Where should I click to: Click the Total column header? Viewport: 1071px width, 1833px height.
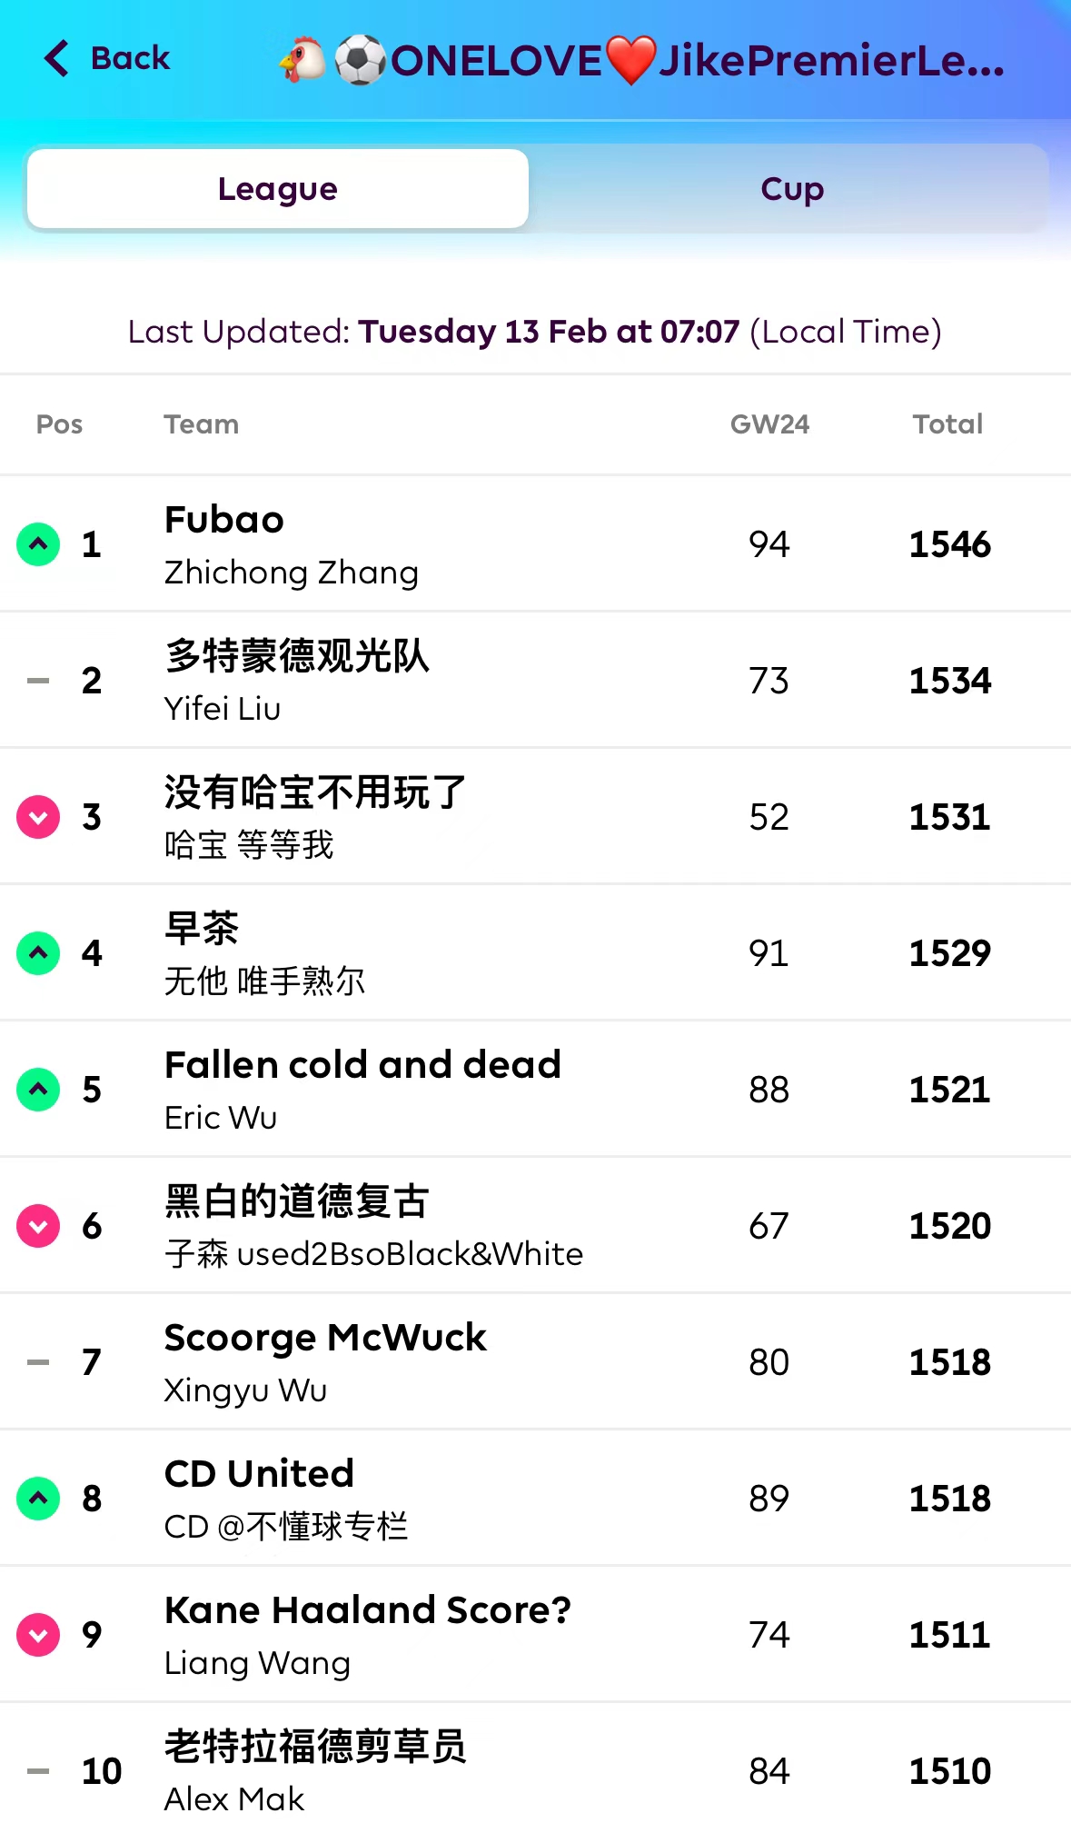(947, 424)
